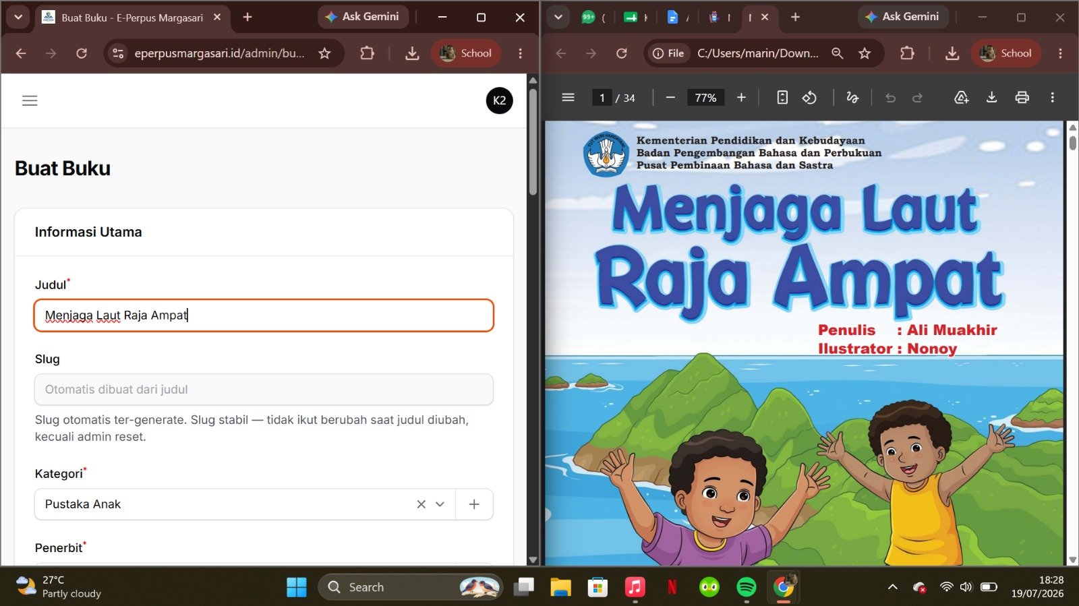The height and width of the screenshot is (606, 1079).
Task: Open downloads in the left browser window
Action: pyautogui.click(x=412, y=53)
